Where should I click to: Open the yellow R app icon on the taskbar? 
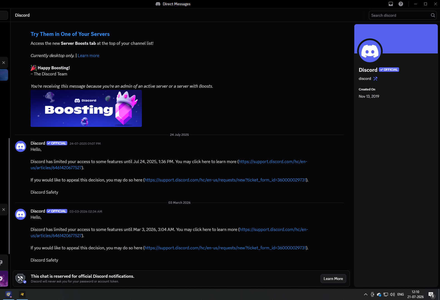[x=22, y=294]
